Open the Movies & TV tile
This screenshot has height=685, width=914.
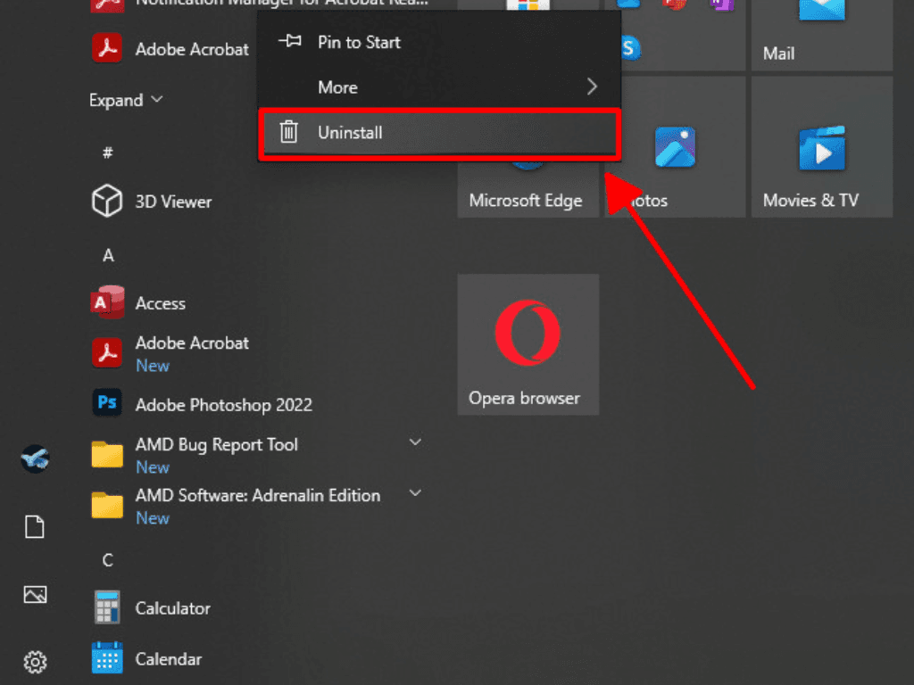pyautogui.click(x=821, y=147)
